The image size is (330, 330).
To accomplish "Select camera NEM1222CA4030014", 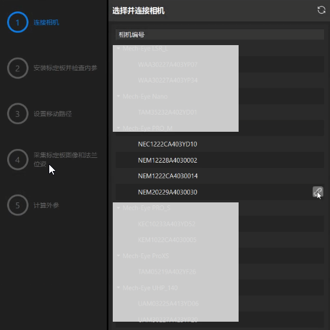I will click(220, 176).
